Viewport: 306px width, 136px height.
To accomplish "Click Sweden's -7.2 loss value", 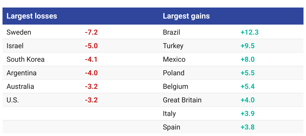I will (91, 32).
